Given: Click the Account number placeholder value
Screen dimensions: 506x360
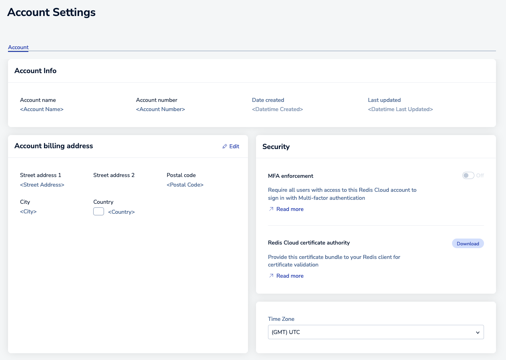Looking at the screenshot, I should (x=160, y=109).
